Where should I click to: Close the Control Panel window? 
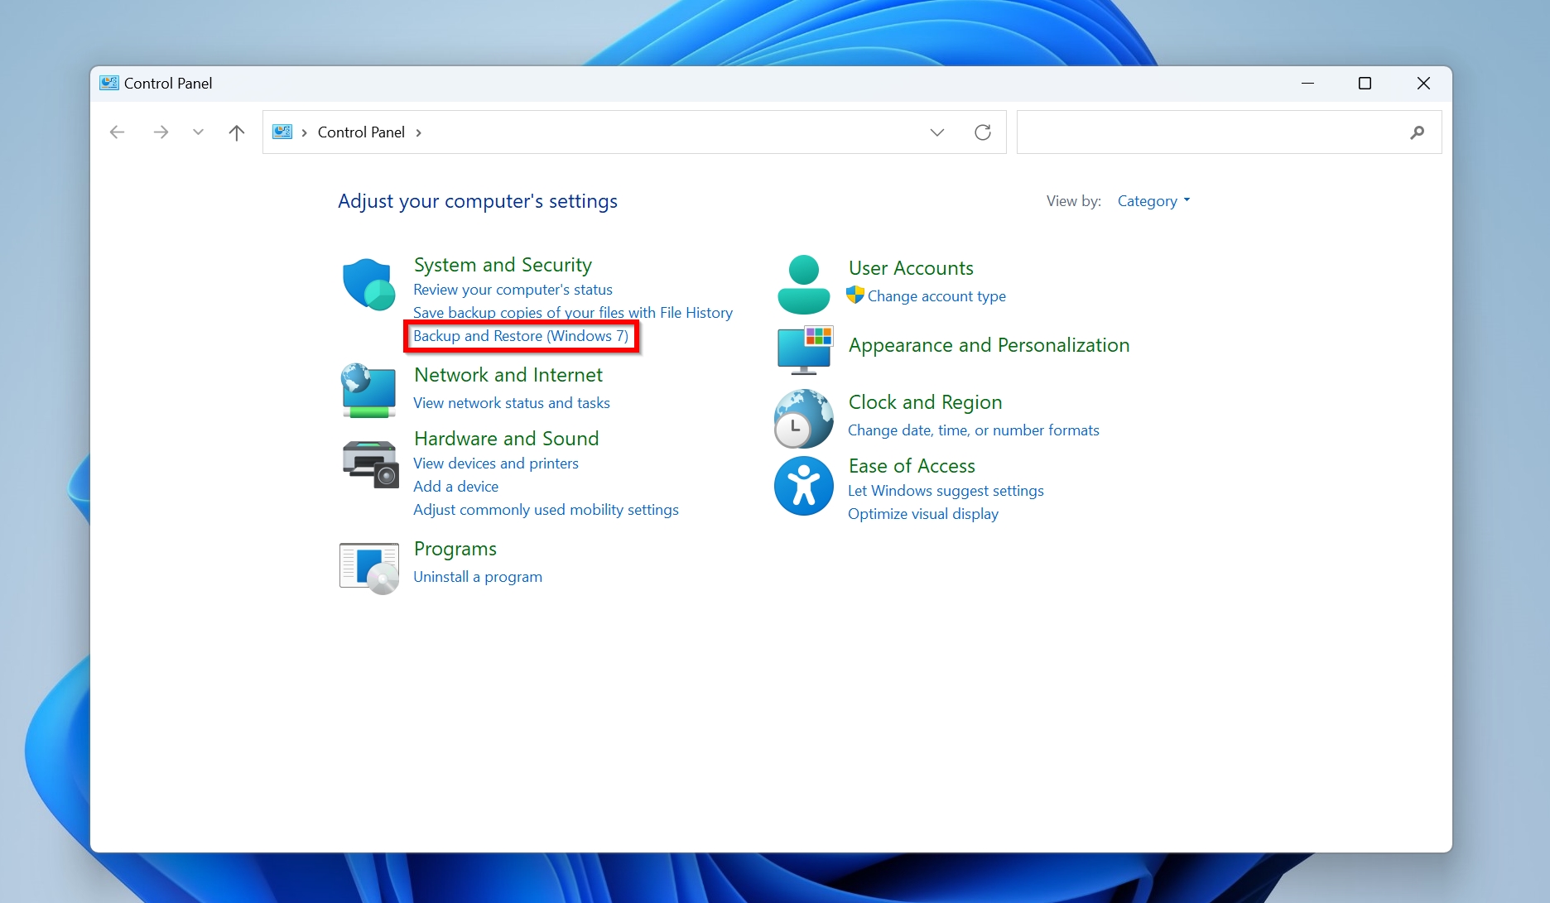(x=1423, y=84)
